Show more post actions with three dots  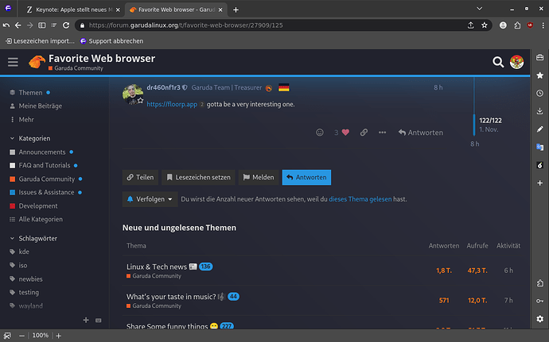383,133
